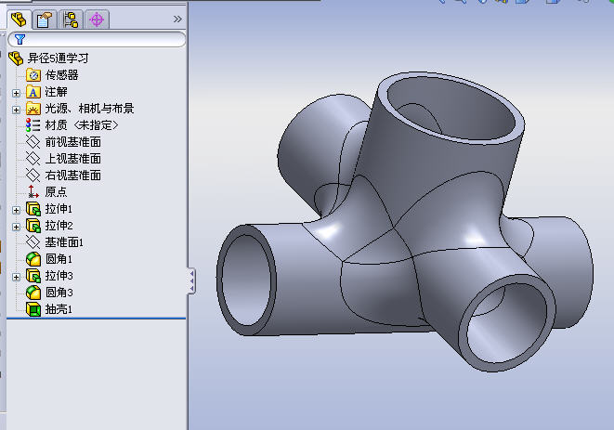The image size is (614, 430).
Task: Expand the 注解 node
Action: [16, 93]
